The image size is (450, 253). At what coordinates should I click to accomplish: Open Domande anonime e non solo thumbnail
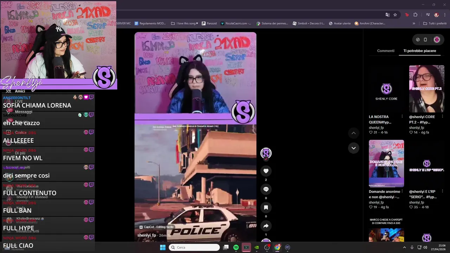click(x=386, y=163)
